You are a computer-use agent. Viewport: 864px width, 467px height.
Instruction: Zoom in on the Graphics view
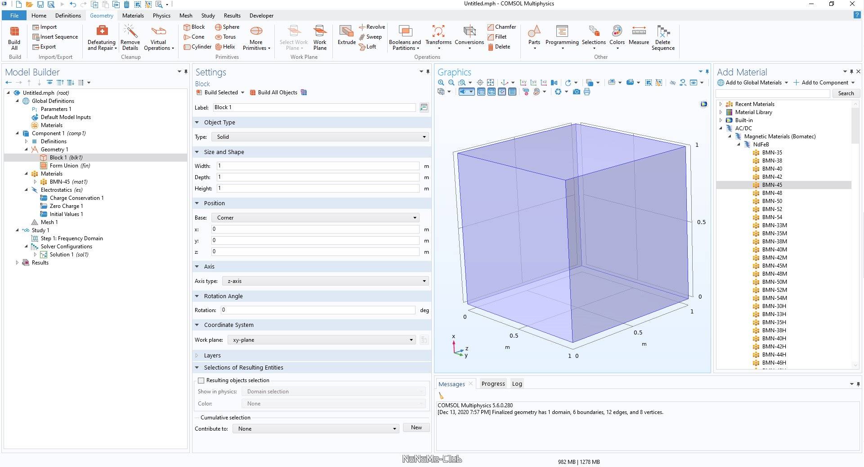(x=441, y=83)
